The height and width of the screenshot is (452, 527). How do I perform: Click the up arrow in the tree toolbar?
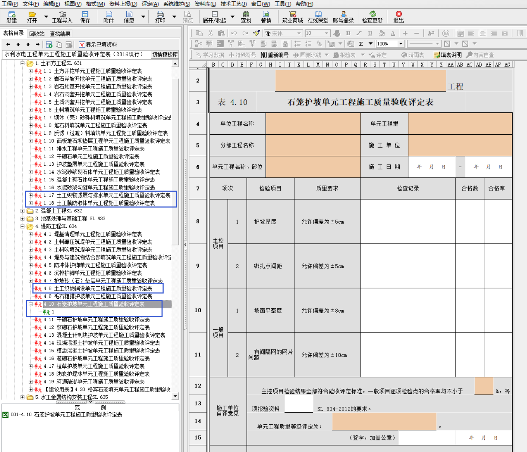click(18, 45)
